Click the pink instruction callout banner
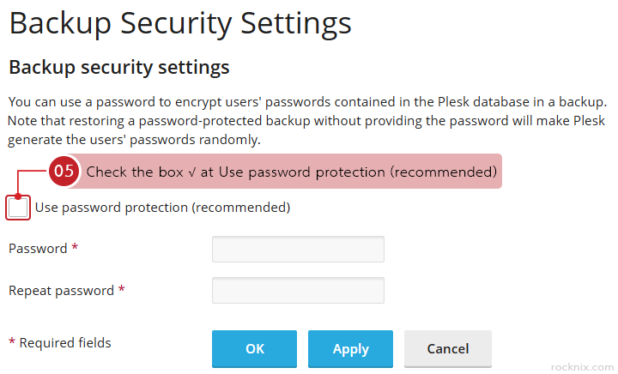The width and height of the screenshot is (618, 374). (x=292, y=172)
